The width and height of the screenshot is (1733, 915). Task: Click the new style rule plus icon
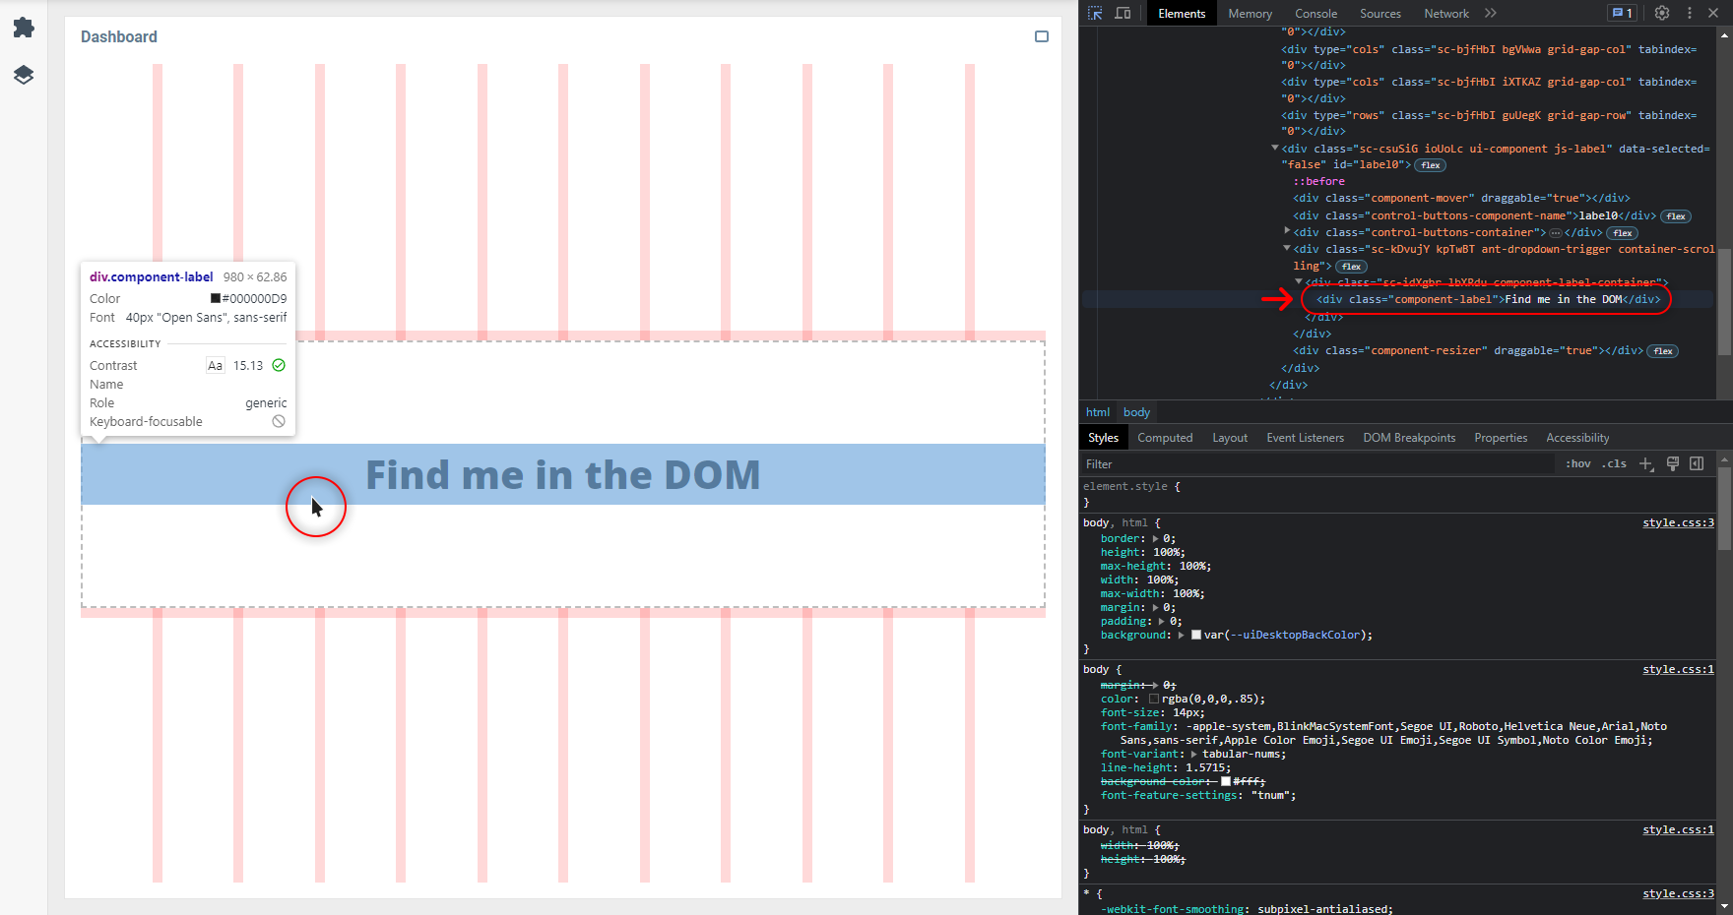[x=1645, y=464]
